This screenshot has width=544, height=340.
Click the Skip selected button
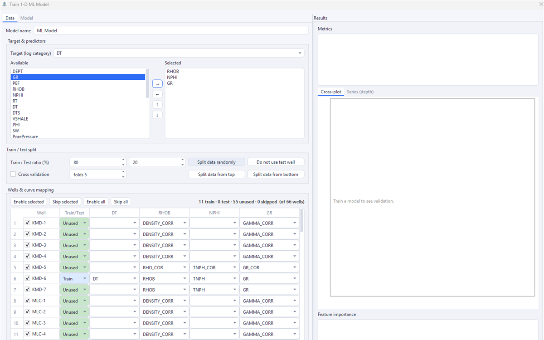65,202
